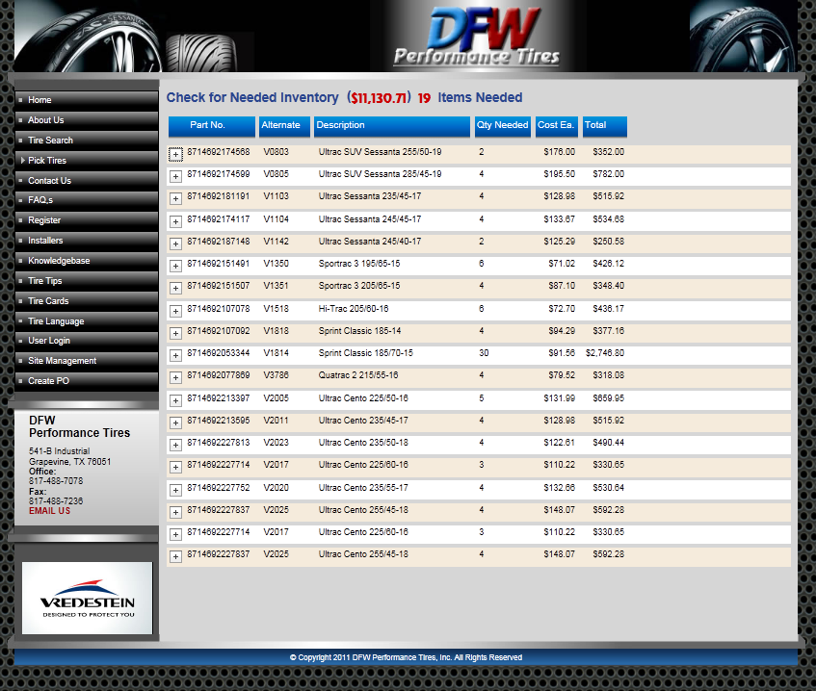Expand the Ultrac Cento 235/50-18 row

click(175, 446)
